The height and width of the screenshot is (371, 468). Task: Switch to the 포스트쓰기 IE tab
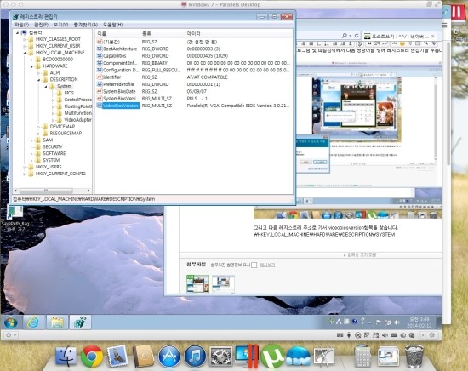tap(400, 37)
